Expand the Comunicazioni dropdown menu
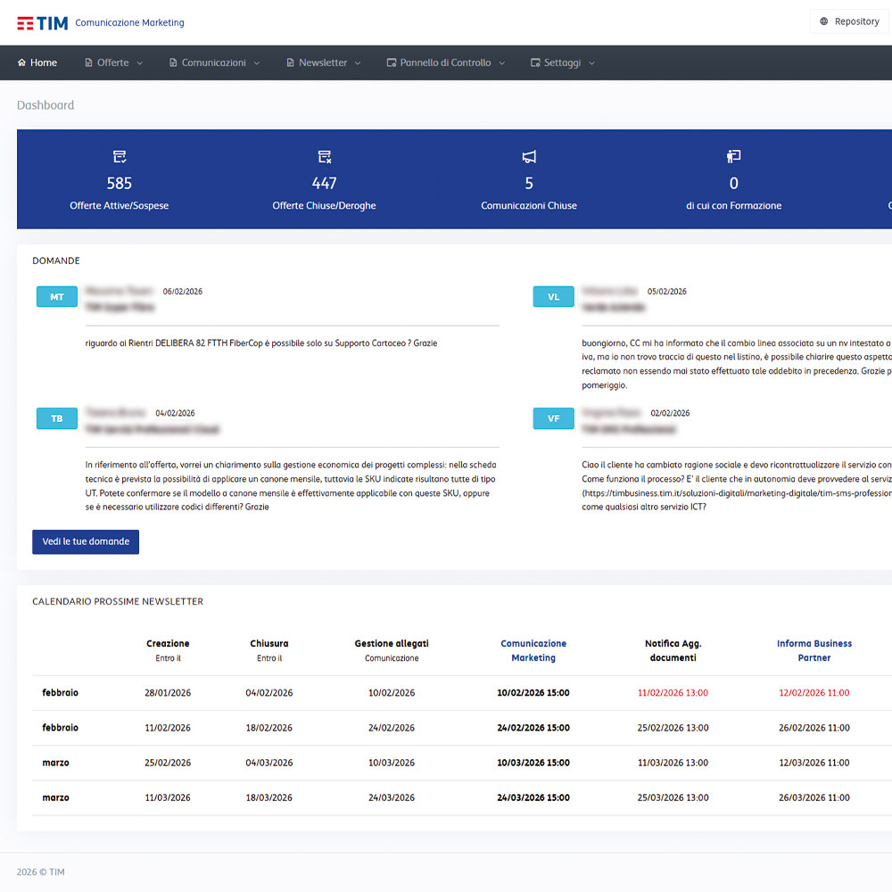Screen dimensions: 892x892 pos(214,63)
